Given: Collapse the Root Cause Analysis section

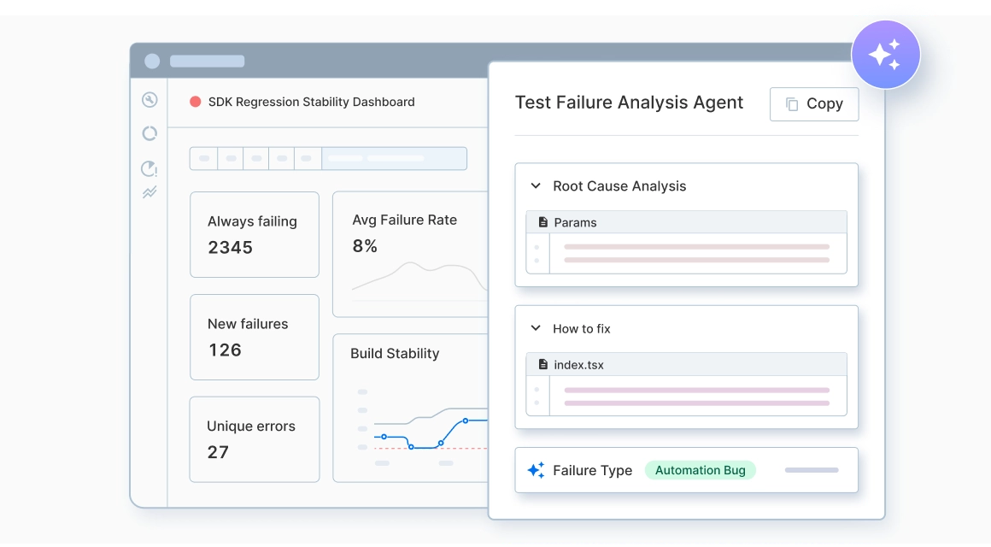Looking at the screenshot, I should (536, 185).
